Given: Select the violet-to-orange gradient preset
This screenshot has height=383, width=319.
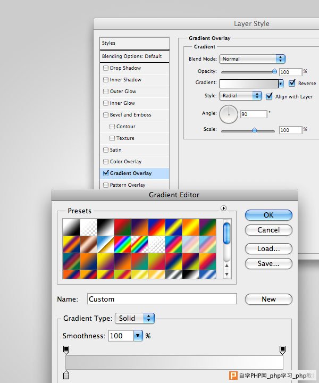Looking at the screenshot, I should (139, 228).
